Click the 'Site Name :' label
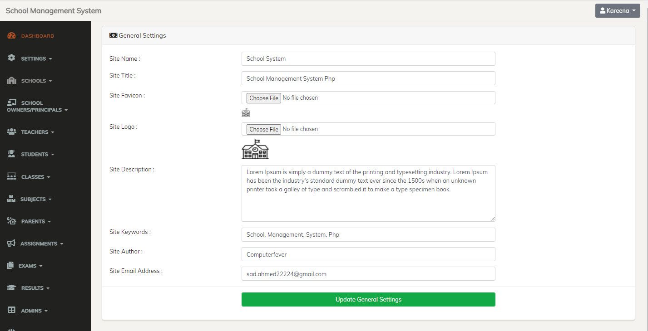 [x=125, y=58]
